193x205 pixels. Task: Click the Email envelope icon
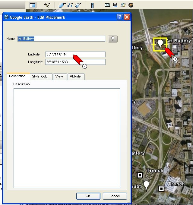[107, 5]
